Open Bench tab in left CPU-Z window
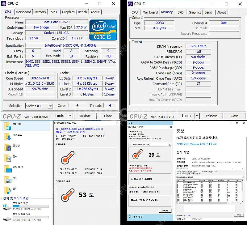Image resolution: width=247 pixels, height=225 pixels. 82,12
